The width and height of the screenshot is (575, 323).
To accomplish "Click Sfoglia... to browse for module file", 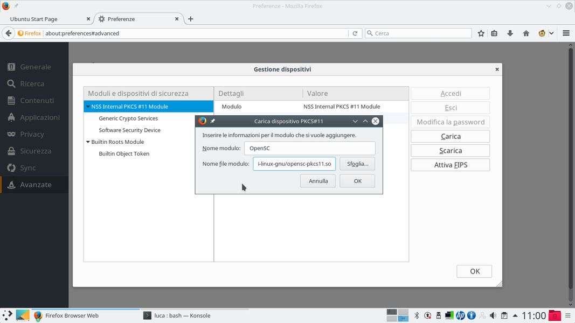I will 357,164.
